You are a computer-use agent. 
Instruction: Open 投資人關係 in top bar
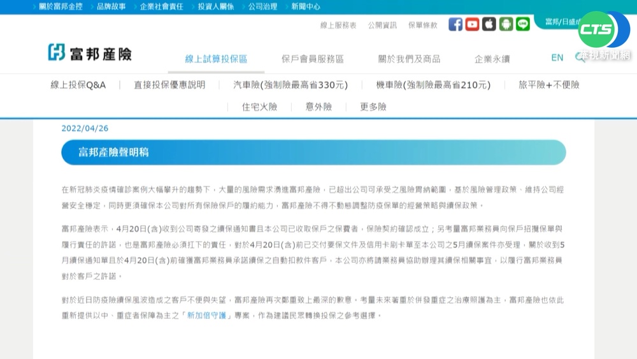[216, 6]
